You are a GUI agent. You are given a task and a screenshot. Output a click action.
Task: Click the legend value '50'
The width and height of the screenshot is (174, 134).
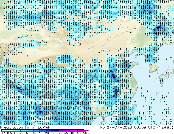pyautogui.click(x=85, y=133)
